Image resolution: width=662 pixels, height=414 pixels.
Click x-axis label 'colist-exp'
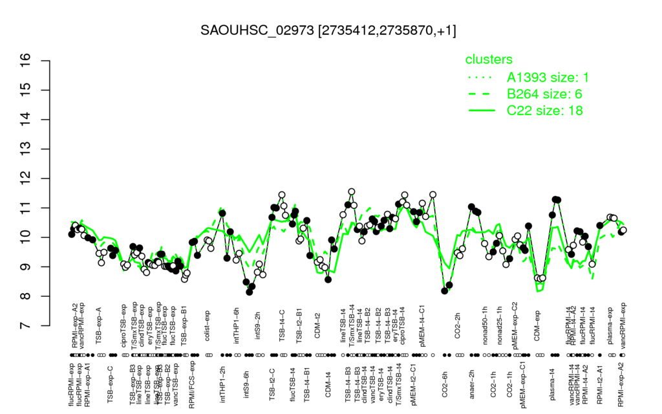208,325
